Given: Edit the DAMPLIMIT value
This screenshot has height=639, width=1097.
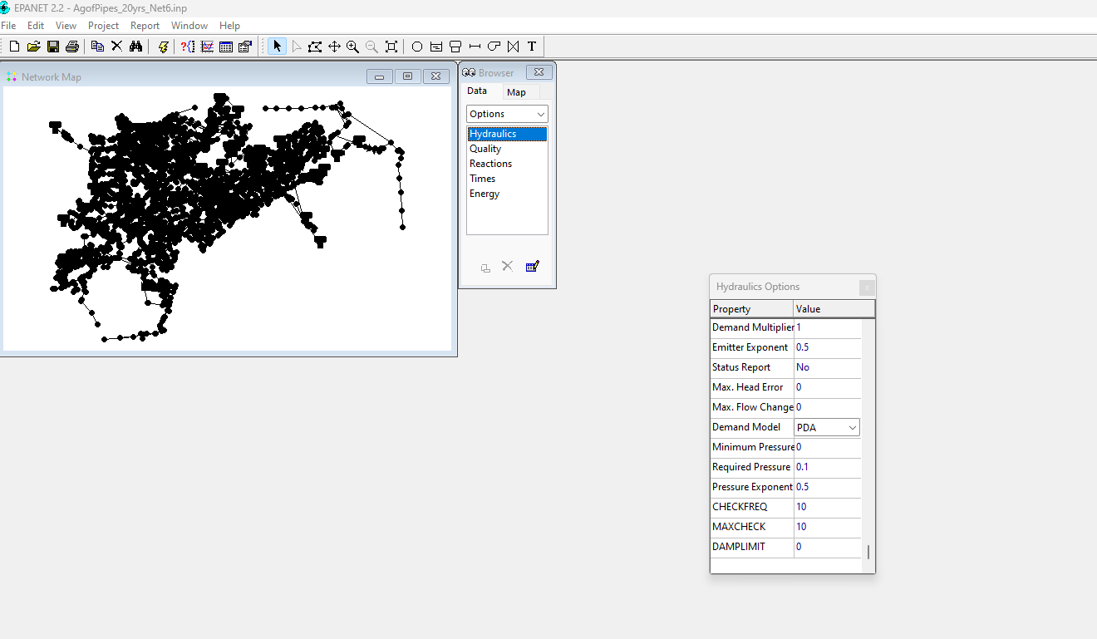Looking at the screenshot, I should (827, 547).
